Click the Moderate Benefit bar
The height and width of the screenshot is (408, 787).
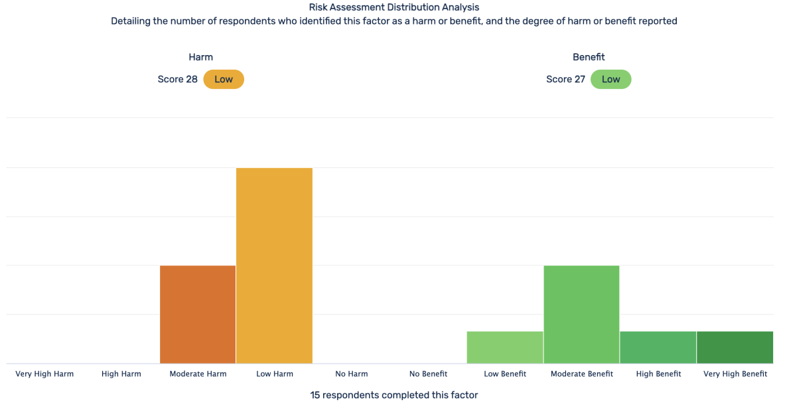tap(582, 314)
